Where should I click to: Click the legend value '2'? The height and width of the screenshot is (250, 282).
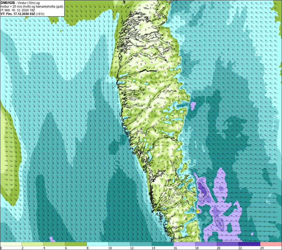(x=23, y=248)
